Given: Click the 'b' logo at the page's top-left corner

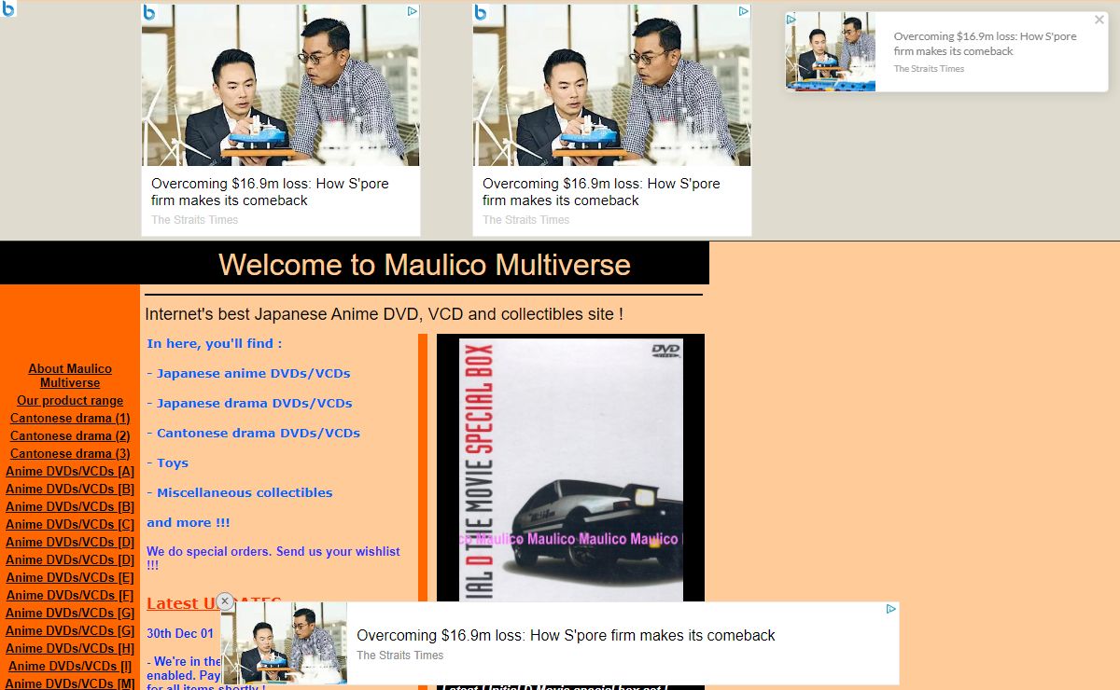Looking at the screenshot, I should (8, 8).
